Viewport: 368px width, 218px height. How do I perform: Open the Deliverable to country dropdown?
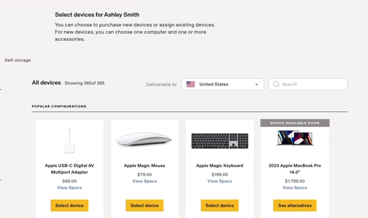[x=222, y=84]
